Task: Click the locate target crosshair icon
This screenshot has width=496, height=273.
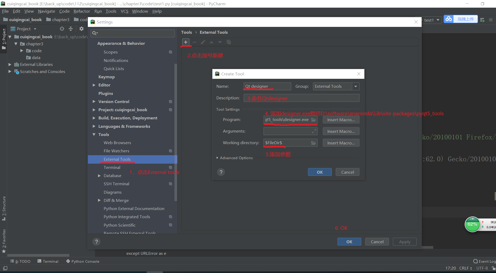Action: (x=62, y=29)
